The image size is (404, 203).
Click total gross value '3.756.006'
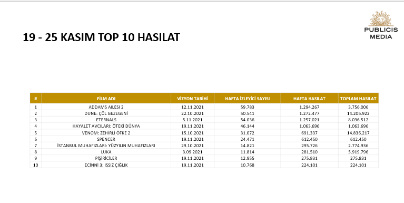coord(358,107)
